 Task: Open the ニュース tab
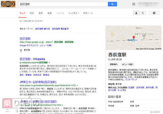60,13
